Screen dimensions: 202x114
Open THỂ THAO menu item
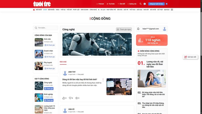(x=133, y=10)
